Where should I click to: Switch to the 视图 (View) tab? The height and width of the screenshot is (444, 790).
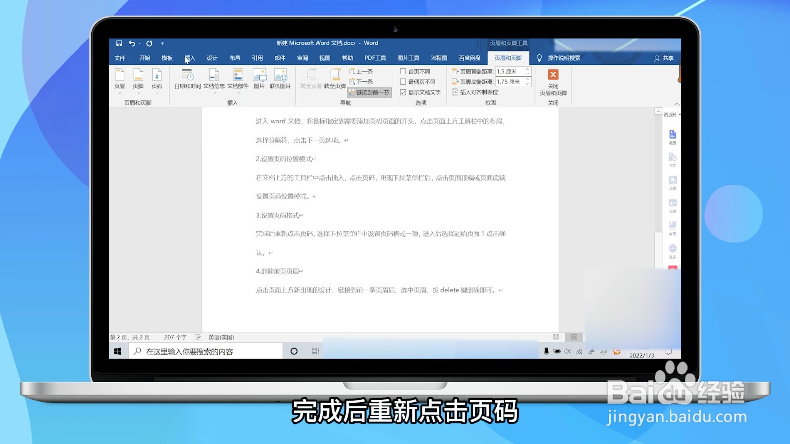coord(325,58)
